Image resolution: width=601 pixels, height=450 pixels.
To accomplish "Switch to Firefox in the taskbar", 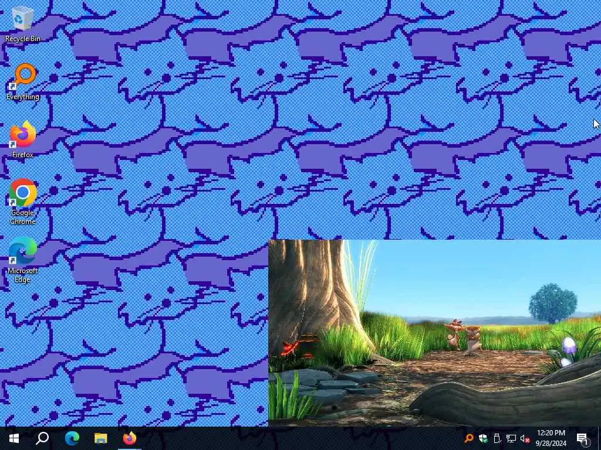I will (130, 438).
